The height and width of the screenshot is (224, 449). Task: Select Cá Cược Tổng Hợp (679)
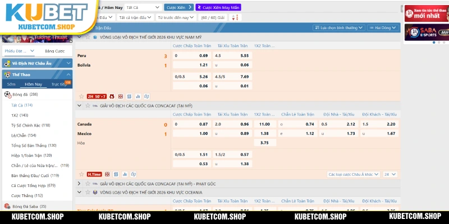(x=33, y=186)
